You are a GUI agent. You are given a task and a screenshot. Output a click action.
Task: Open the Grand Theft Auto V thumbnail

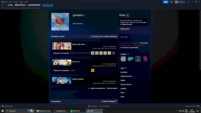point(62,46)
